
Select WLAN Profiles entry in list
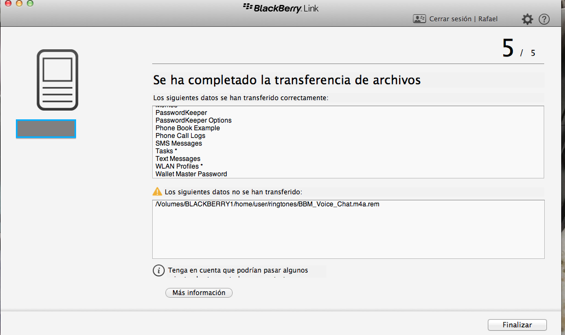click(x=179, y=166)
